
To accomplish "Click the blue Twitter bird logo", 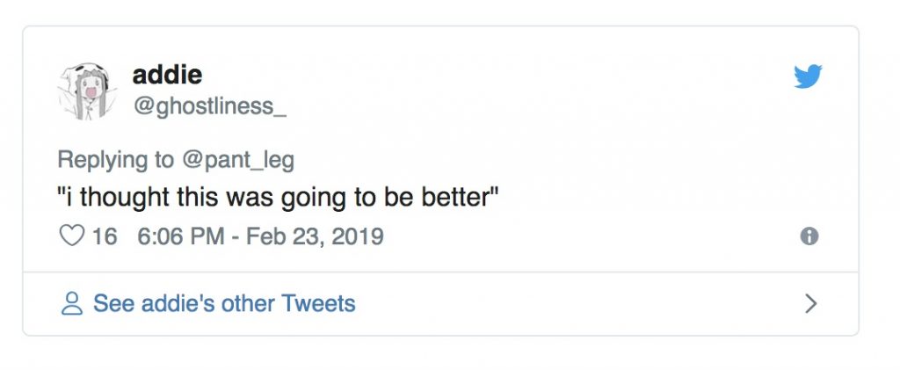I will point(808,77).
